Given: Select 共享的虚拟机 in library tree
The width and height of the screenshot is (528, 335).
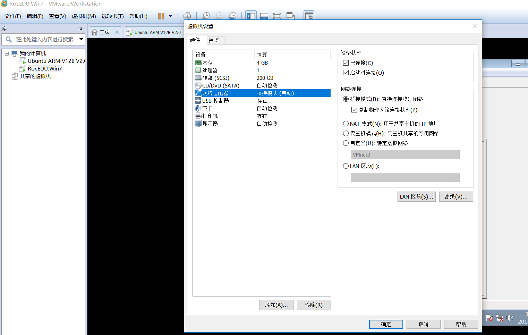Looking at the screenshot, I should pyautogui.click(x=35, y=76).
